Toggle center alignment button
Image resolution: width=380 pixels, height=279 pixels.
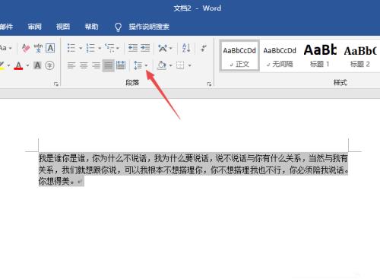pos(84,65)
